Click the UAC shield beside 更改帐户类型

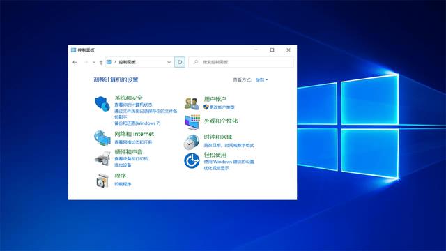206,107
